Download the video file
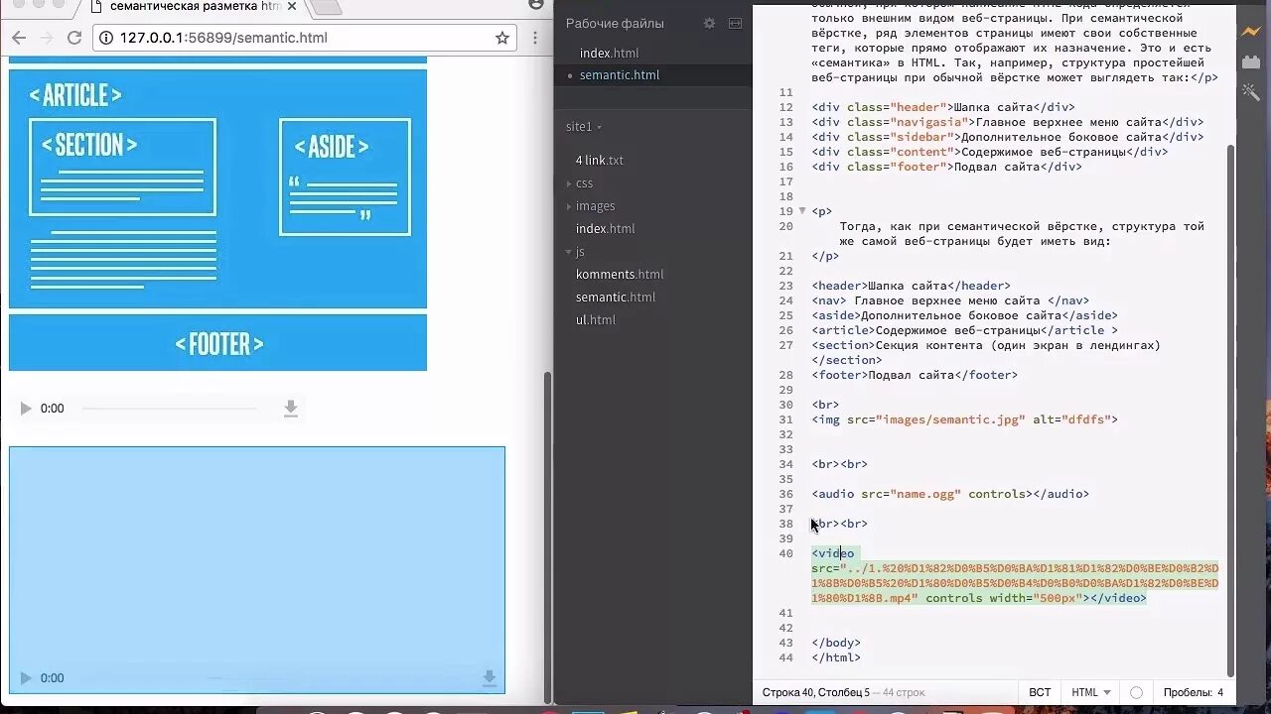This screenshot has width=1271, height=714. pyautogui.click(x=490, y=678)
